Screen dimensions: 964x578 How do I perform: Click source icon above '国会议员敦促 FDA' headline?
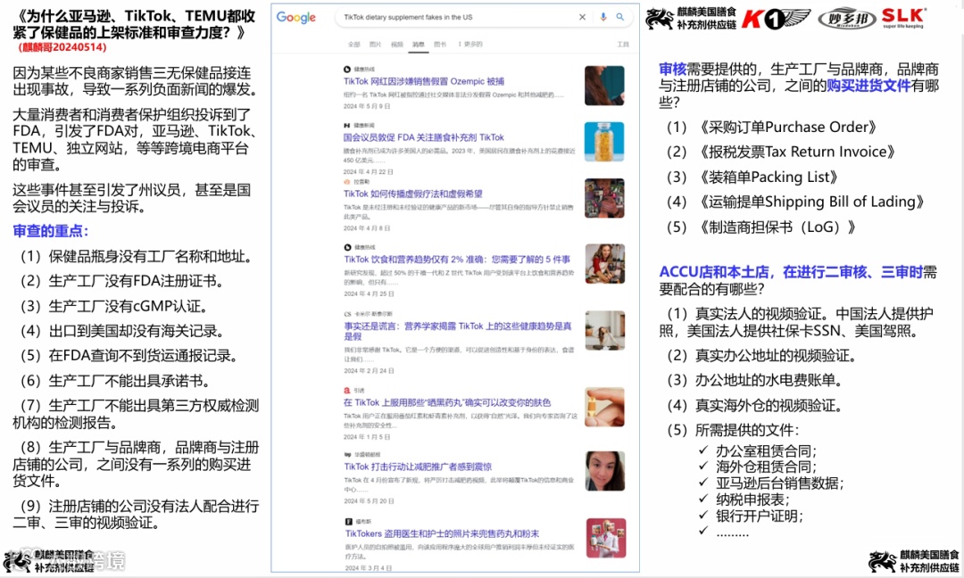[346, 125]
